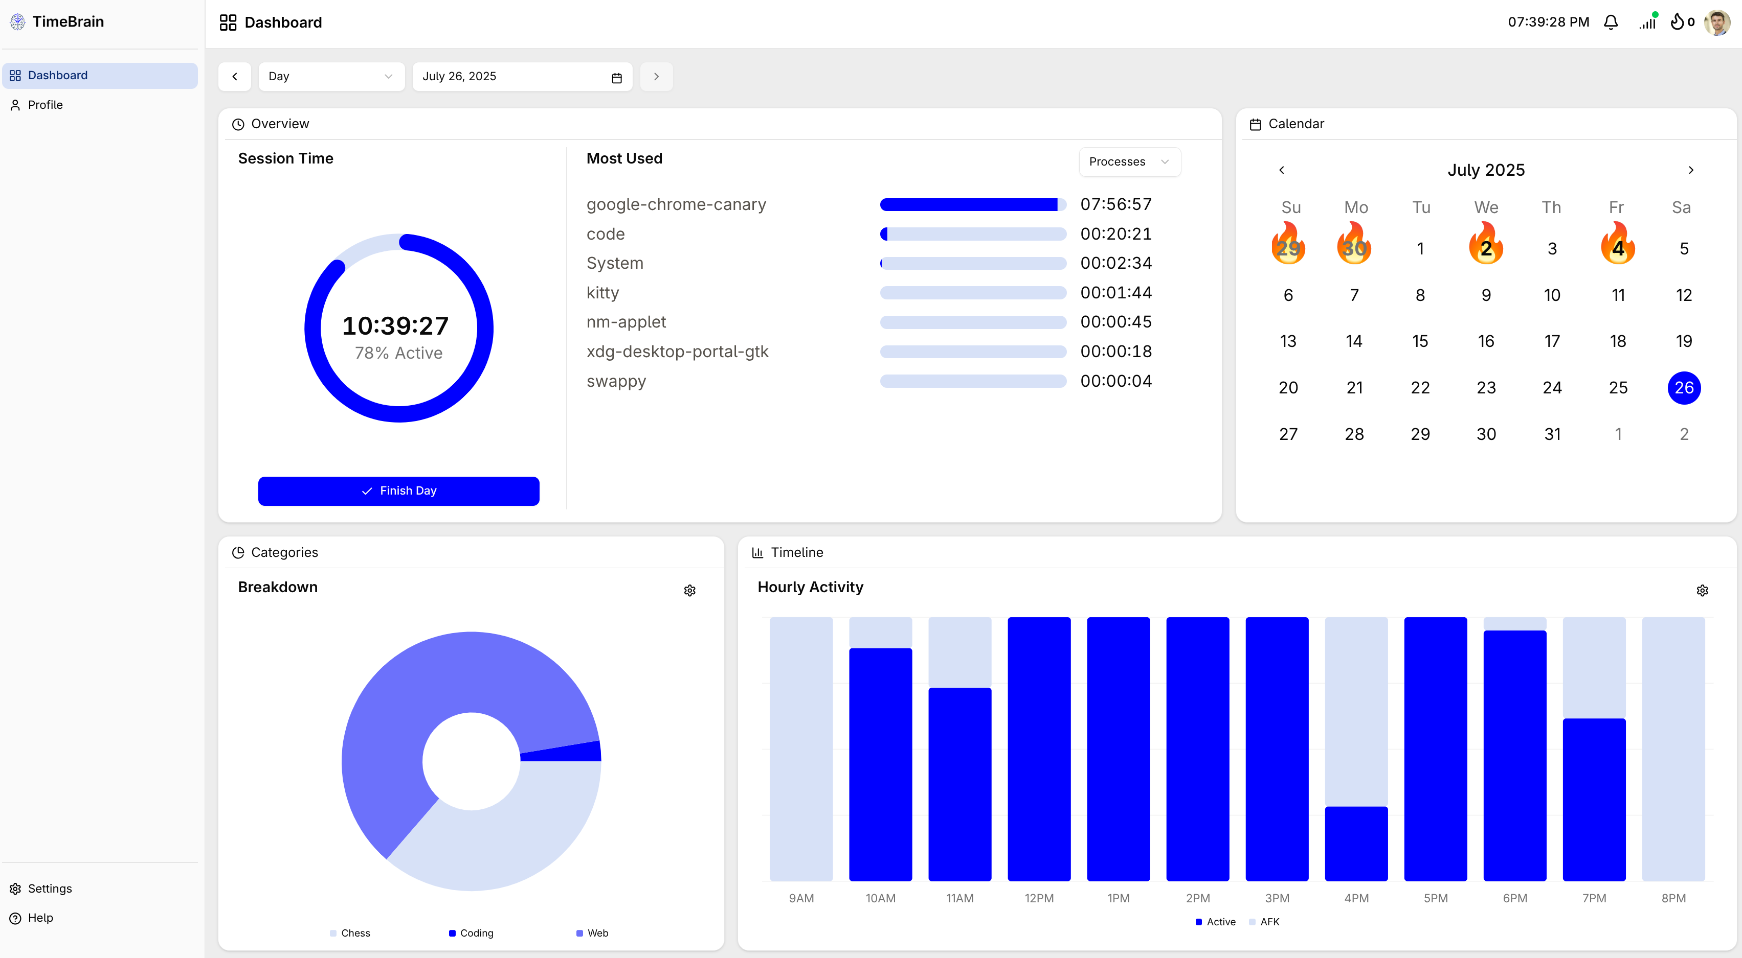Click the google-chrome-canary usage progress bar

972,205
